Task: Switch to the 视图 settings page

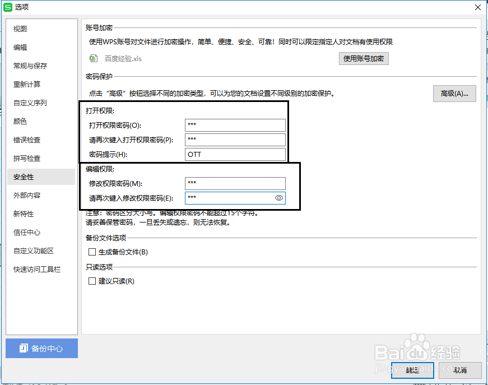Action: point(20,29)
